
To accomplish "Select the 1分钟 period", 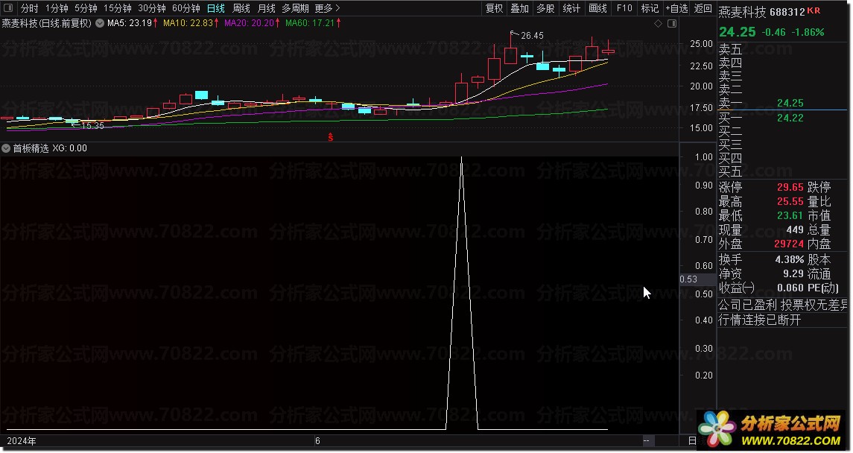I will coord(57,8).
